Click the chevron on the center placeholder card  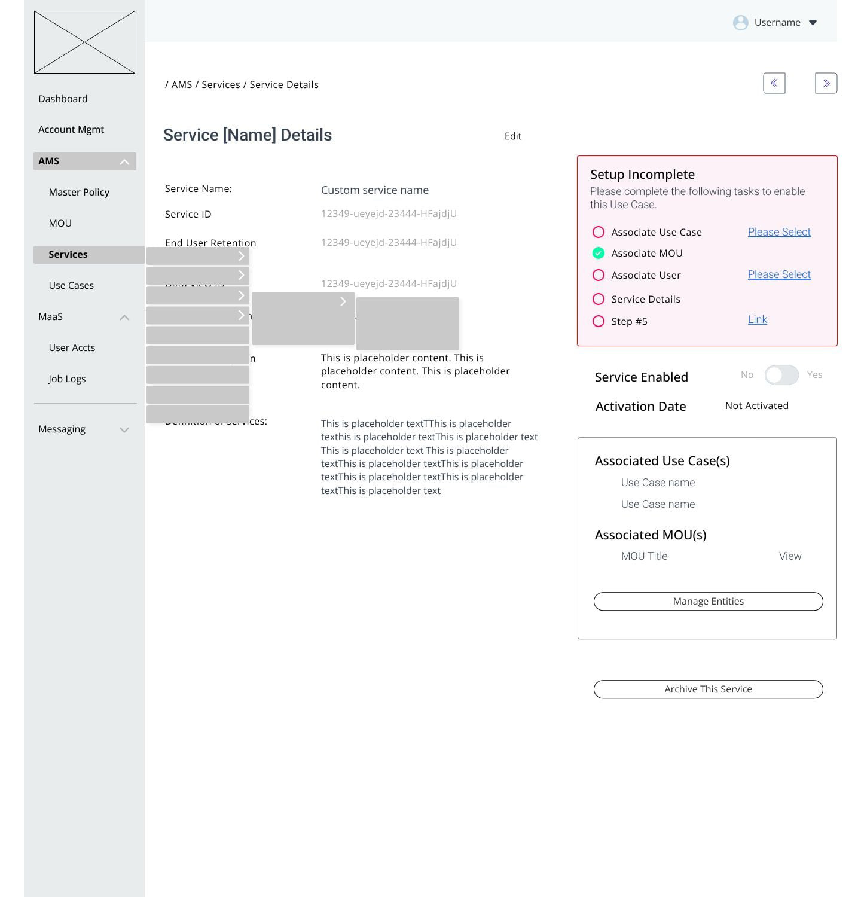coord(343,301)
